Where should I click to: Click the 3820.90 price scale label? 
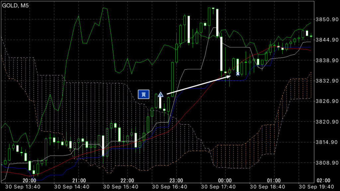pyautogui.click(x=327, y=122)
